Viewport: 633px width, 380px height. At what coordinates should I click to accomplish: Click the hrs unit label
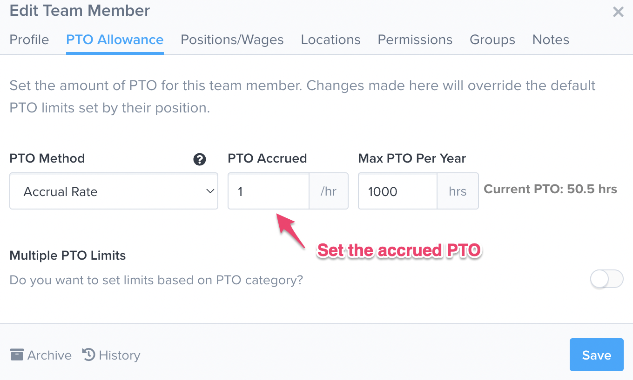tap(458, 191)
